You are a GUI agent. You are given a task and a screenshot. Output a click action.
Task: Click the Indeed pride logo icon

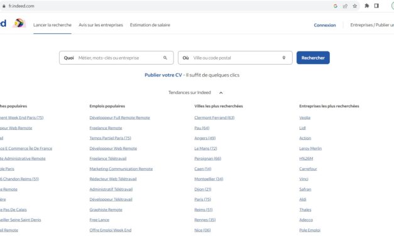click(x=19, y=23)
